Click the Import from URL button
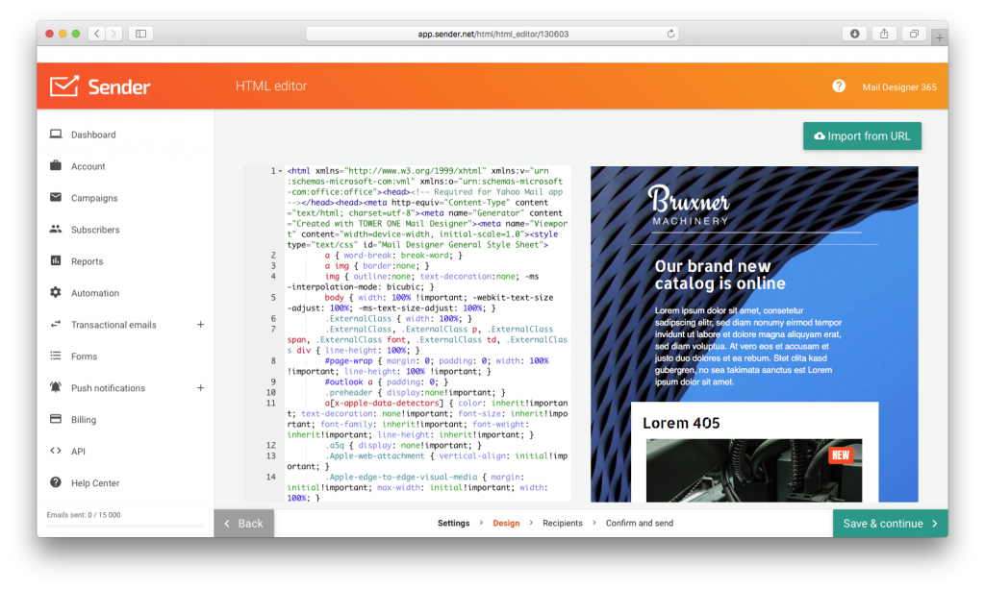The width and height of the screenshot is (985, 590). pyautogui.click(x=862, y=136)
